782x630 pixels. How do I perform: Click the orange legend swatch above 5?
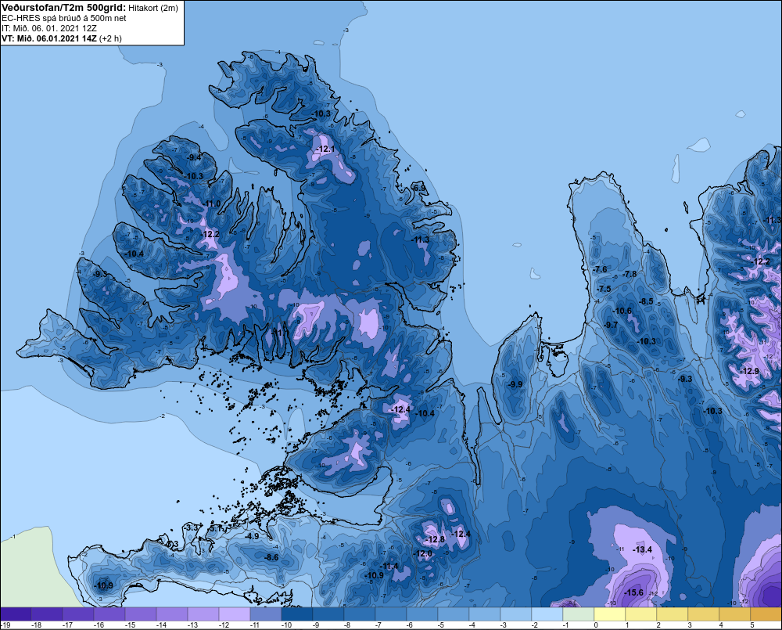click(766, 614)
